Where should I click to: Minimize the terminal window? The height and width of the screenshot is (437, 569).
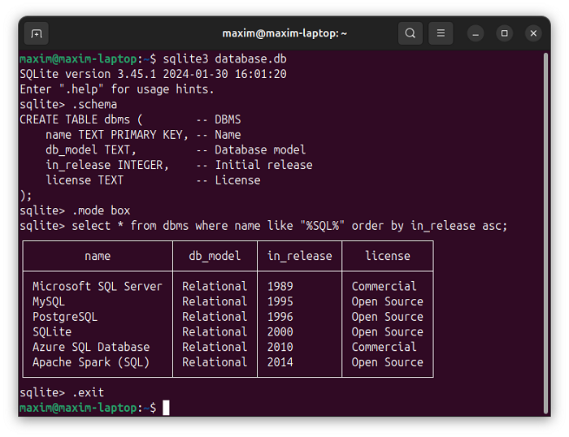click(x=476, y=33)
